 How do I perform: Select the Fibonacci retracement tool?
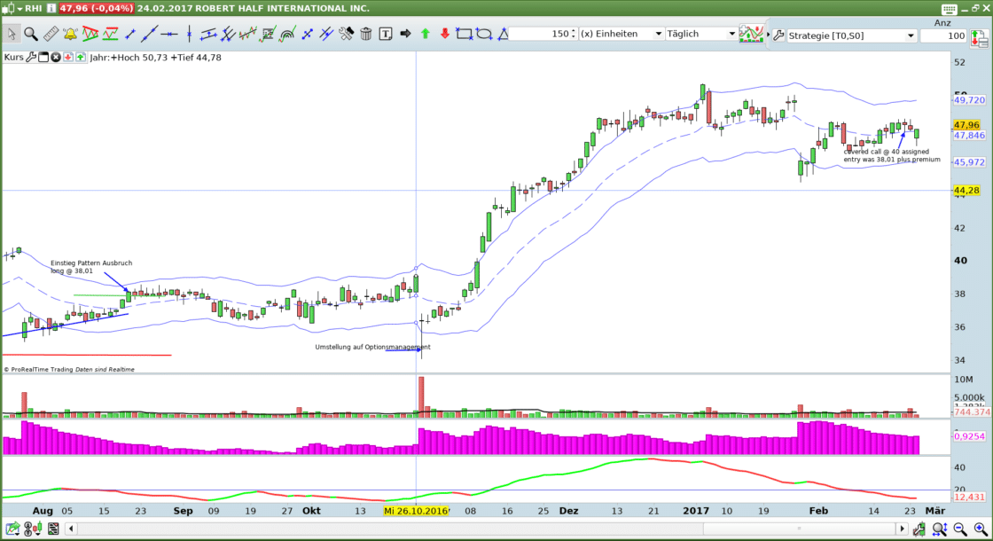point(268,34)
